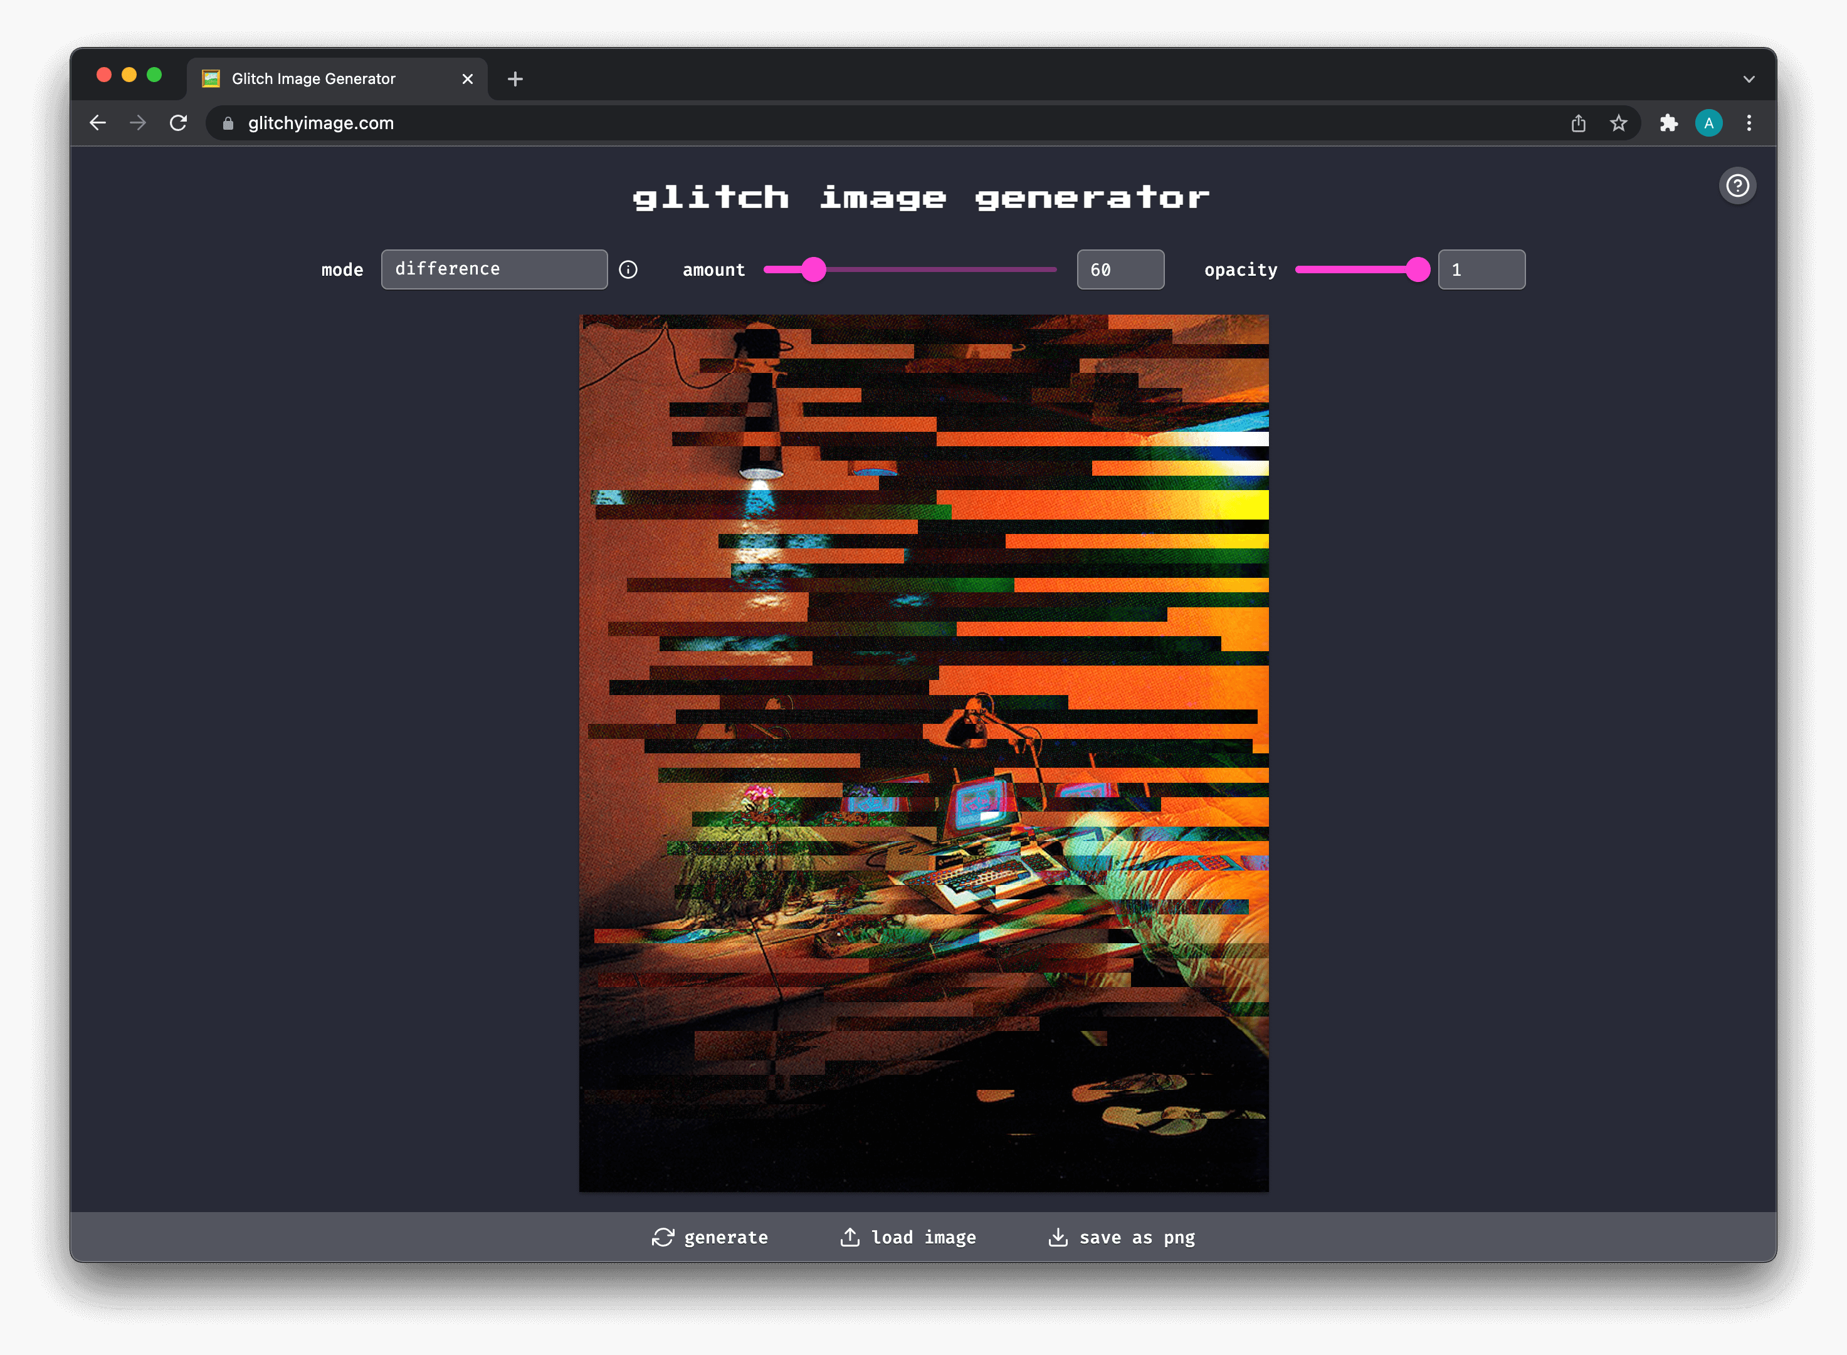Open the extensions puzzle icon
Screen dimensions: 1847x1355
1668,123
